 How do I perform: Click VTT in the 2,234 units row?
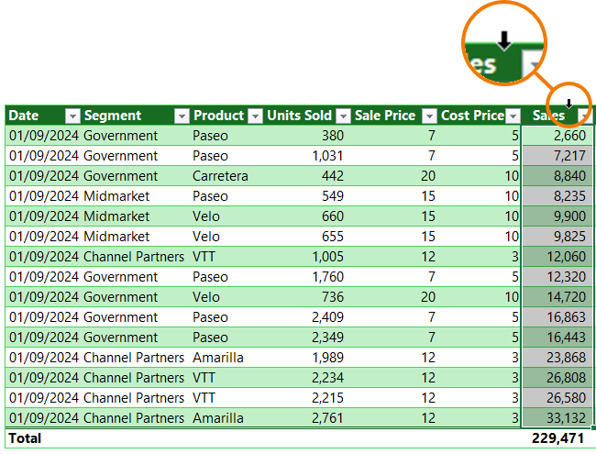[204, 378]
